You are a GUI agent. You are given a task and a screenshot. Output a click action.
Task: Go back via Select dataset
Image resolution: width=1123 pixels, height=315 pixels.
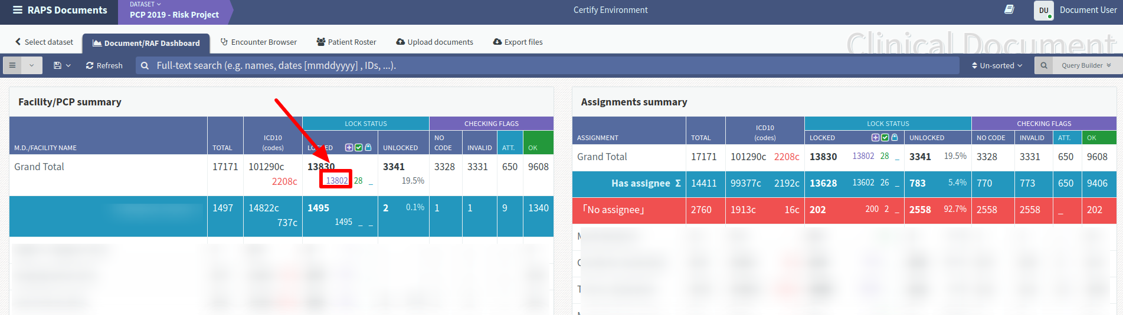tap(44, 42)
